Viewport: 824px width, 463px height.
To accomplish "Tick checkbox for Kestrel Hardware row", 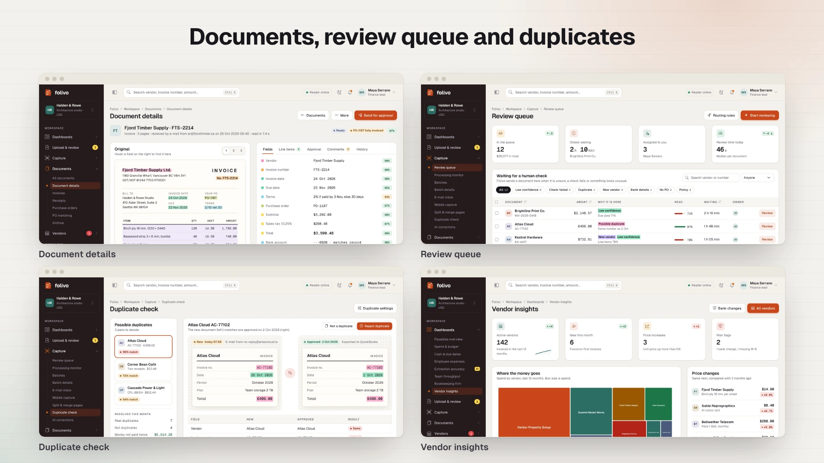I will (x=497, y=240).
